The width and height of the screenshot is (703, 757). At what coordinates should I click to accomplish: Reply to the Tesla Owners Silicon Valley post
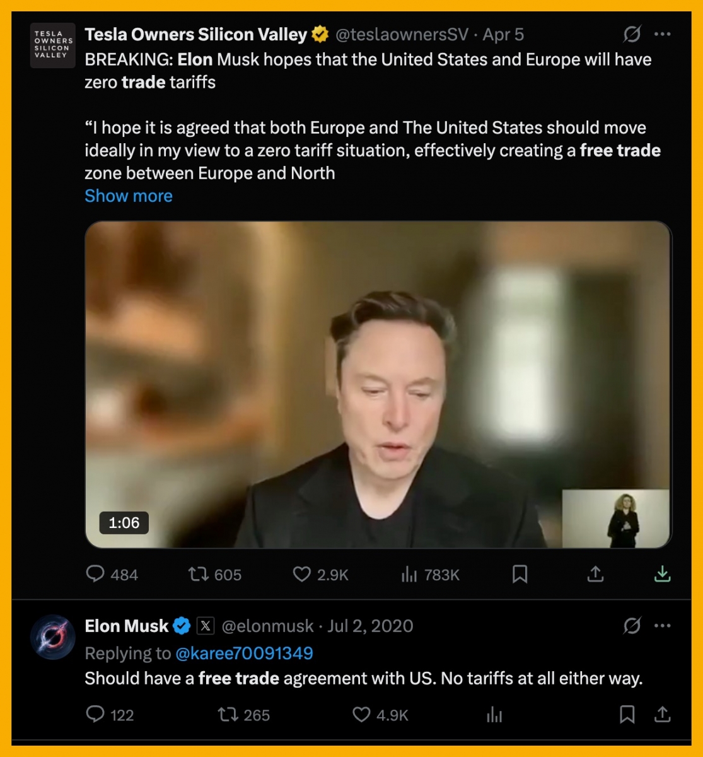click(x=95, y=574)
